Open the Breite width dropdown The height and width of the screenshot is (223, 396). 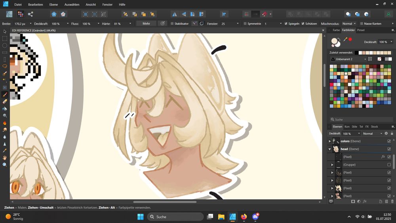pyautogui.click(x=30, y=23)
